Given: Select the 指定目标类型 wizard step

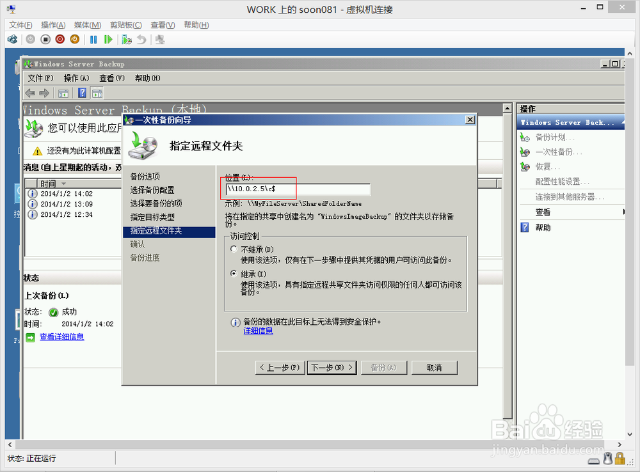Looking at the screenshot, I should tap(152, 217).
